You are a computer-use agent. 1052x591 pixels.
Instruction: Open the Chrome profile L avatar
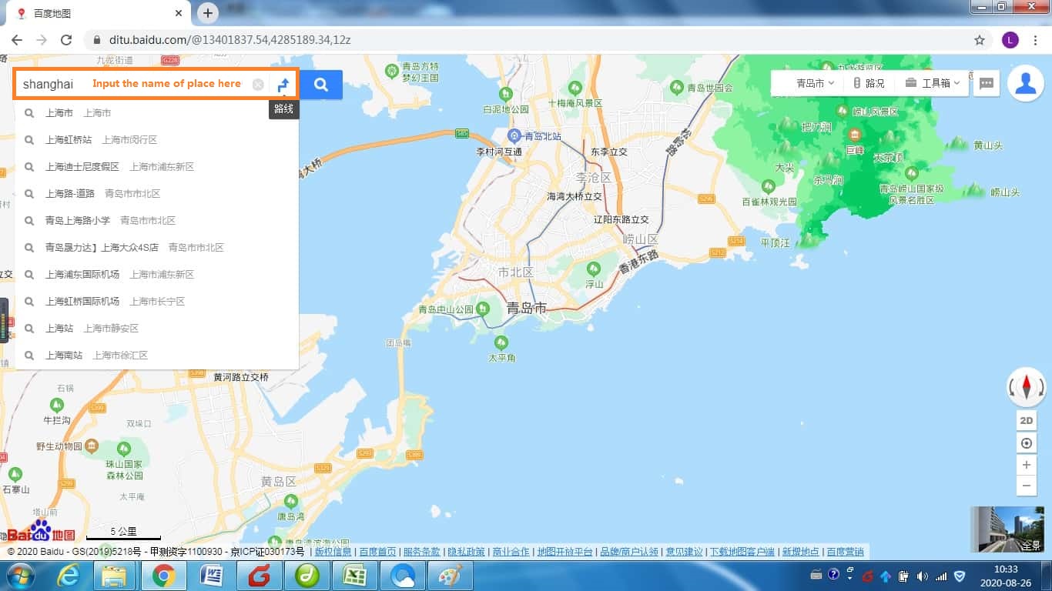(1010, 40)
